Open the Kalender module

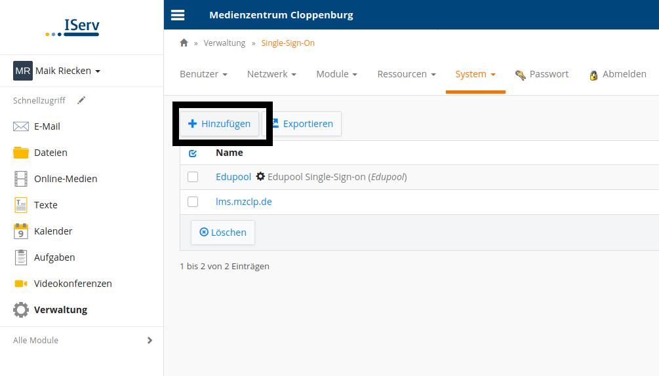point(52,231)
